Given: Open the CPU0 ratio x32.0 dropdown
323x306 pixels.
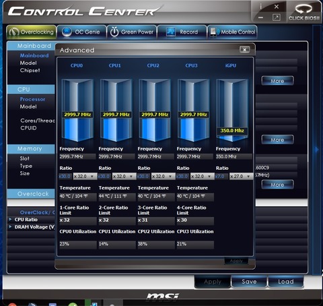Looking at the screenshot, I should click(85, 177).
